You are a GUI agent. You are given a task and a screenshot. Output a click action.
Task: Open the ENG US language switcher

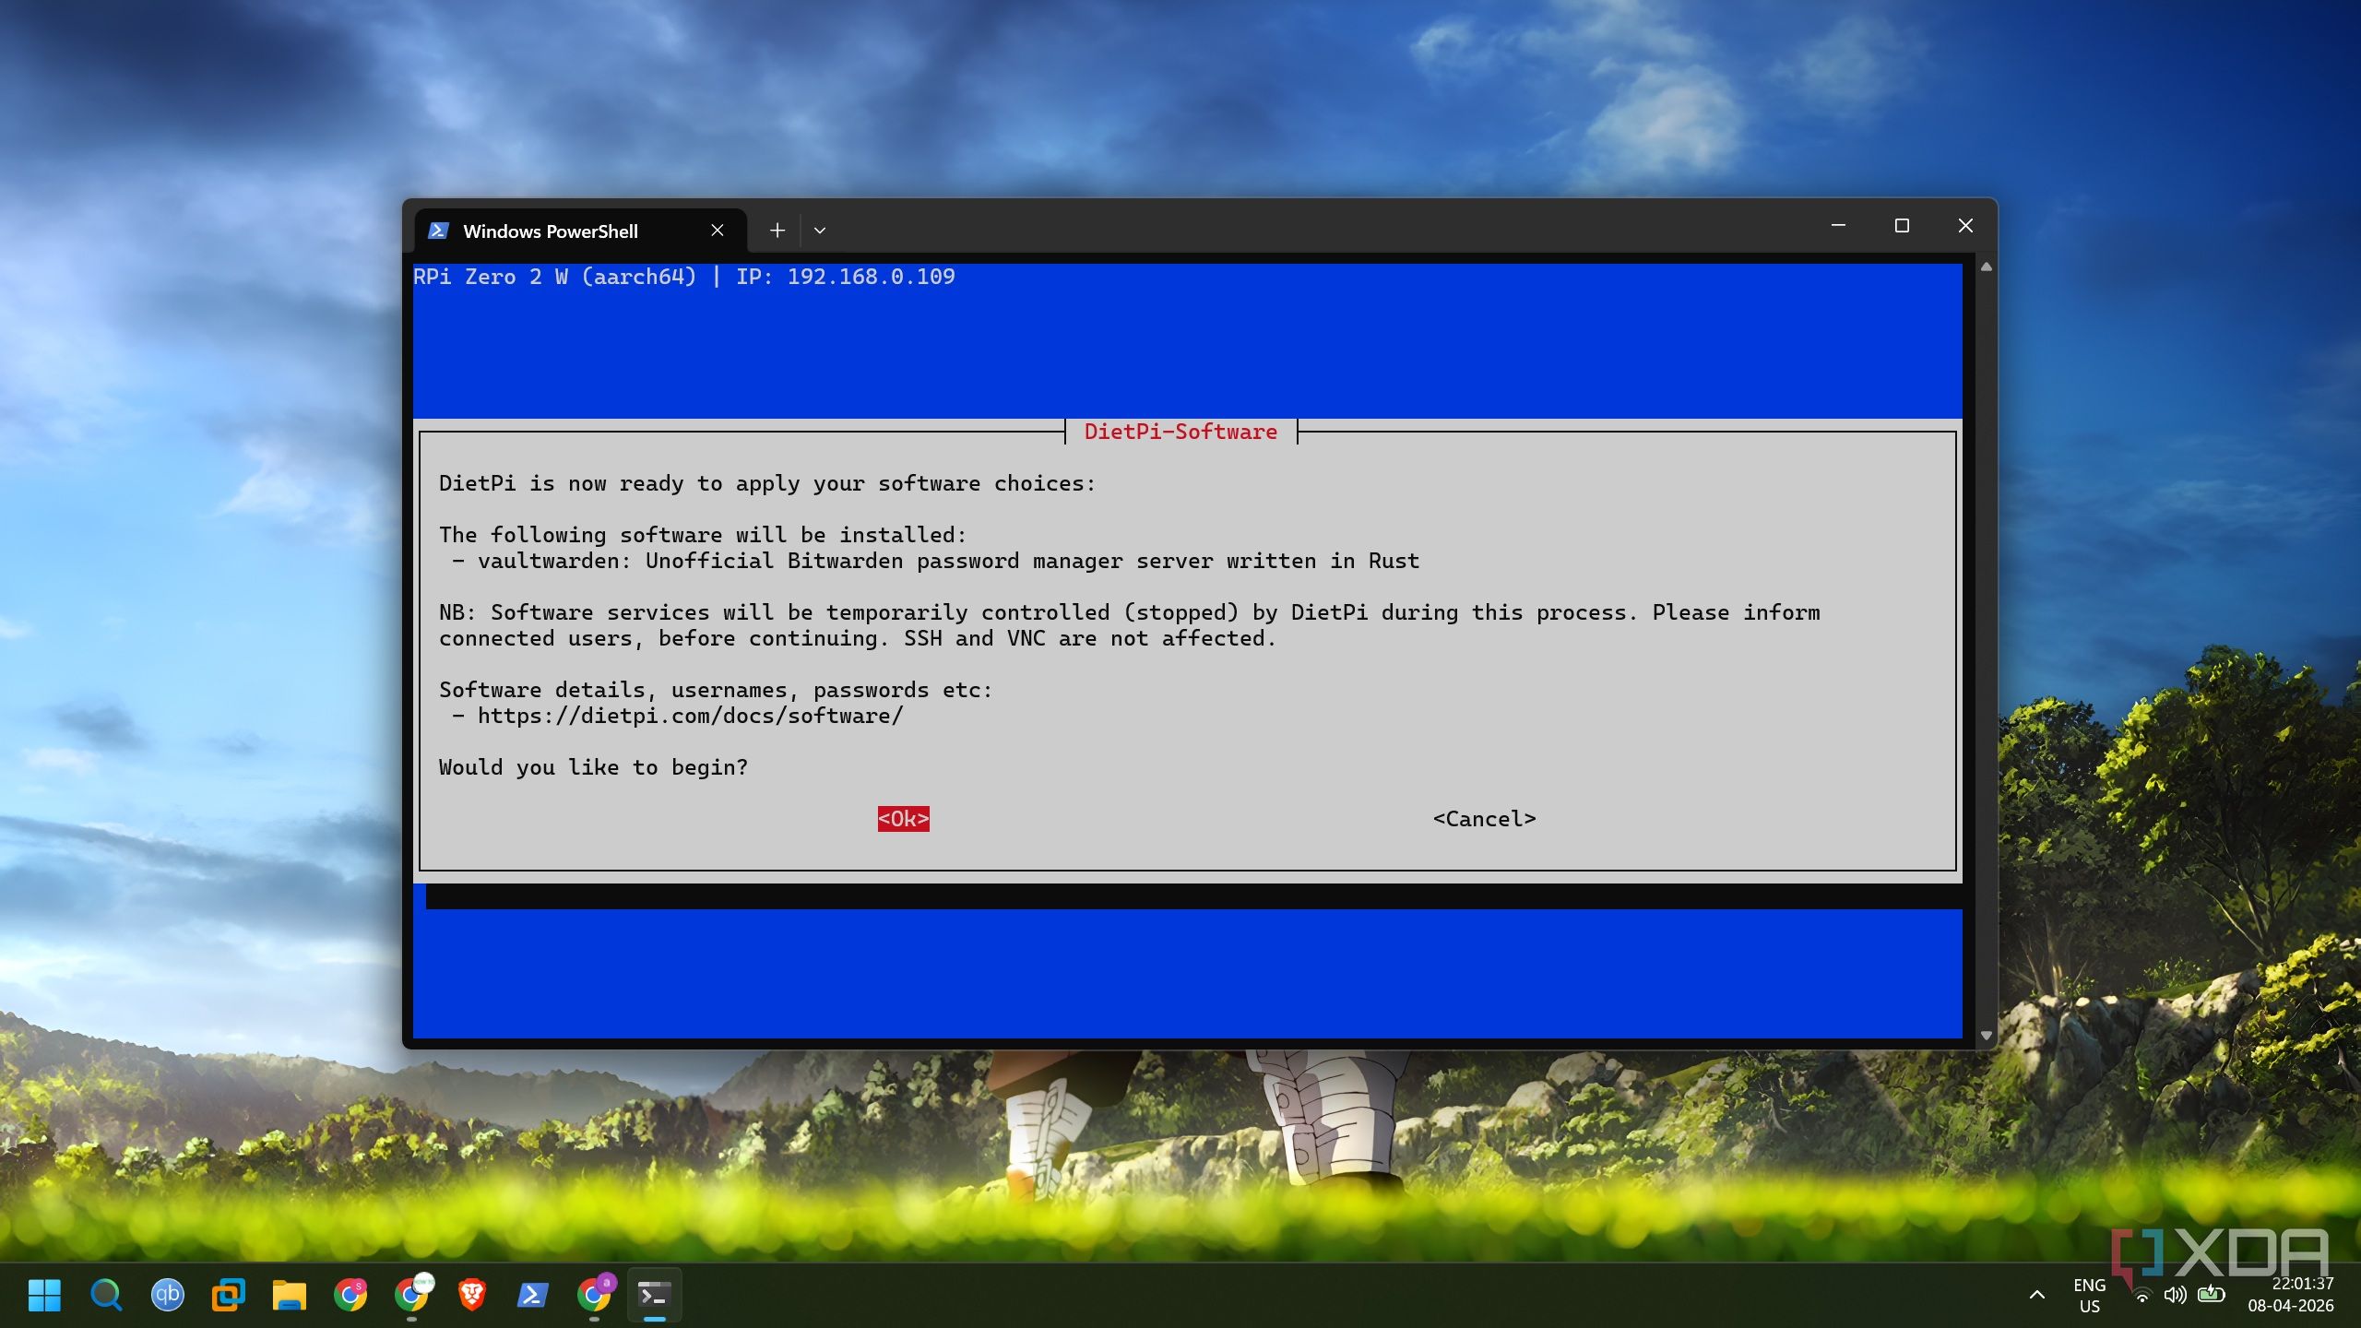tap(2089, 1295)
